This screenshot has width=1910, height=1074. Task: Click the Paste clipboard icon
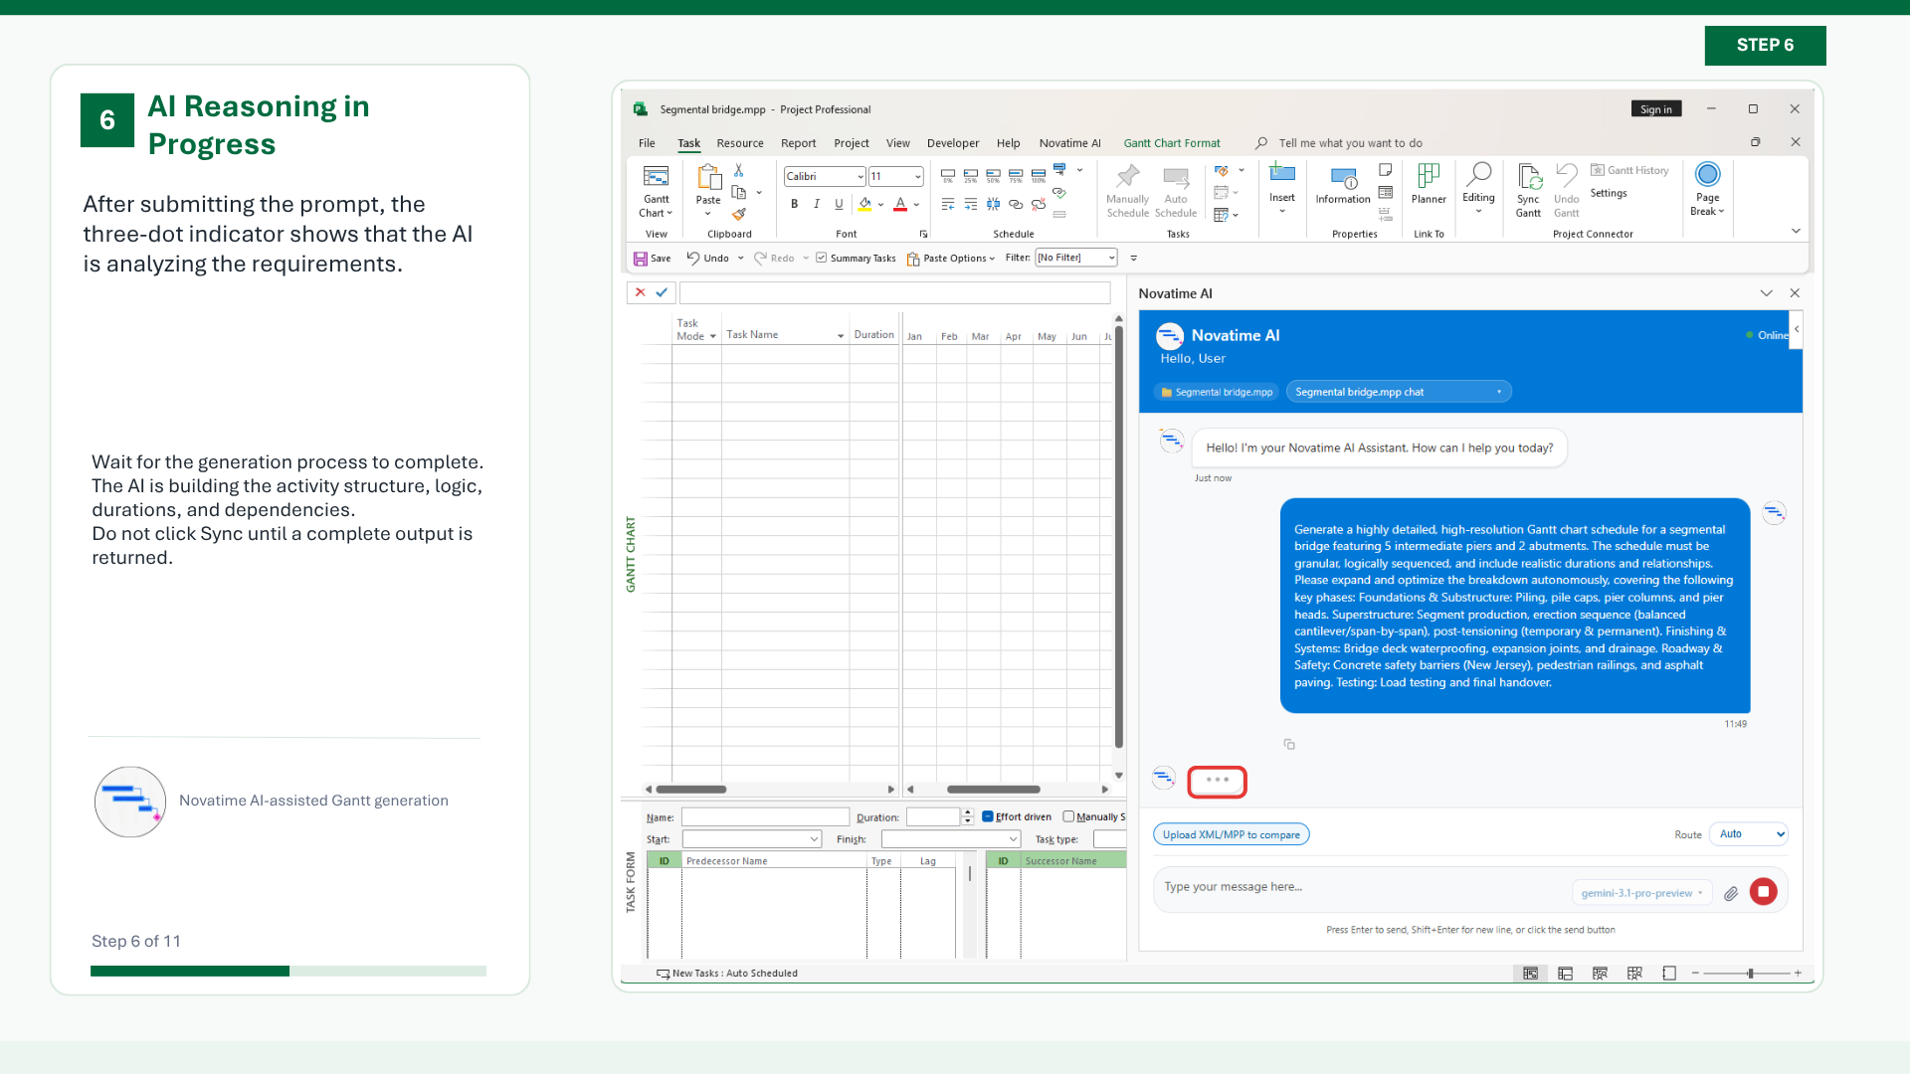[708, 177]
